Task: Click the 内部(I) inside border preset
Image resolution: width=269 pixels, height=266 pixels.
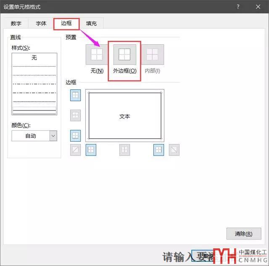Action: [x=152, y=54]
